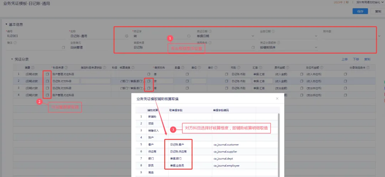Open the 深圳专用请勿初始化 organization dropdown

370,2
